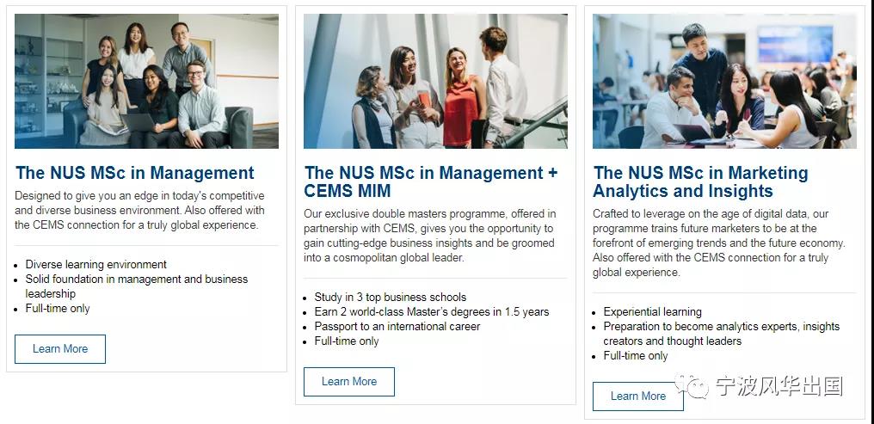Open The NUS MSc in Management heading
This screenshot has width=874, height=424.
coord(135,173)
